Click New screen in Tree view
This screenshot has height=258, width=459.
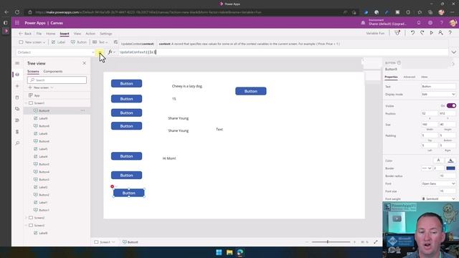pyautogui.click(x=41, y=87)
